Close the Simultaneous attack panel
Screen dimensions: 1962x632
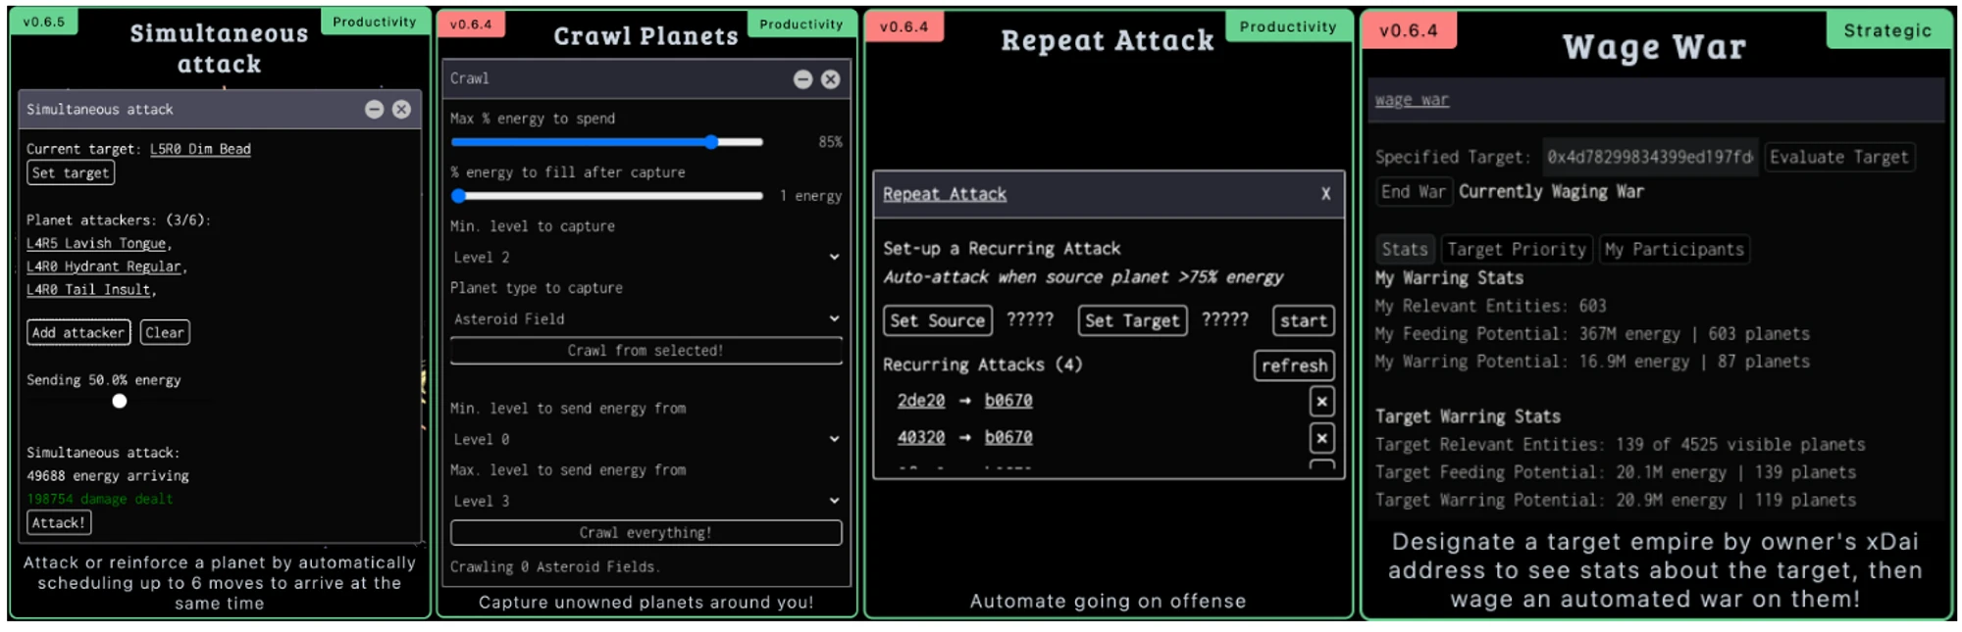coord(401,110)
